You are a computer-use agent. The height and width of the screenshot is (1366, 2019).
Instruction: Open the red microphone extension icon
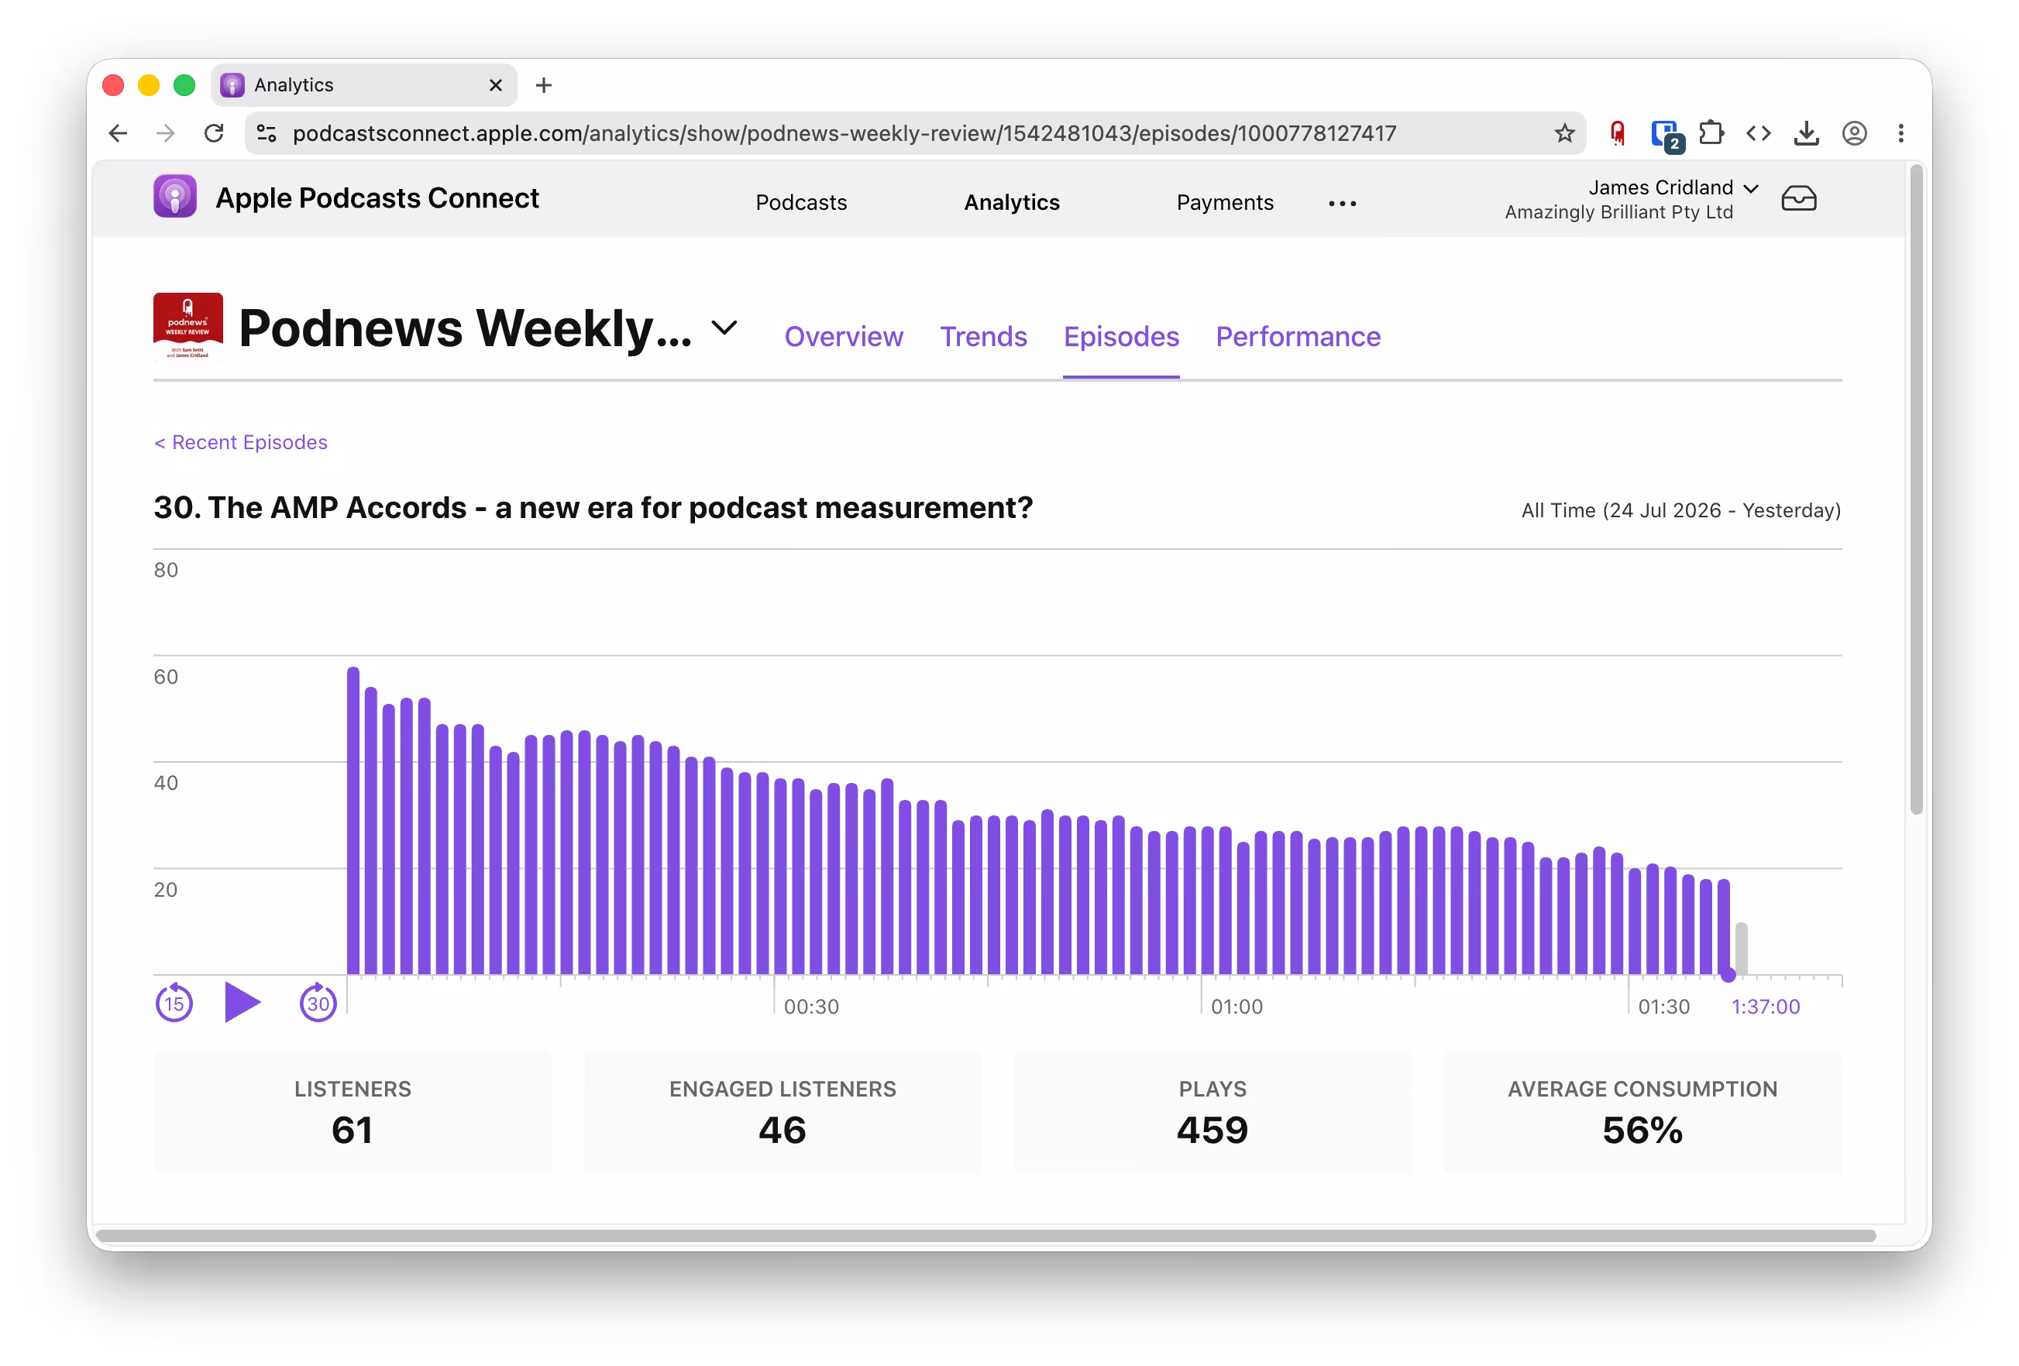coord(1617,133)
